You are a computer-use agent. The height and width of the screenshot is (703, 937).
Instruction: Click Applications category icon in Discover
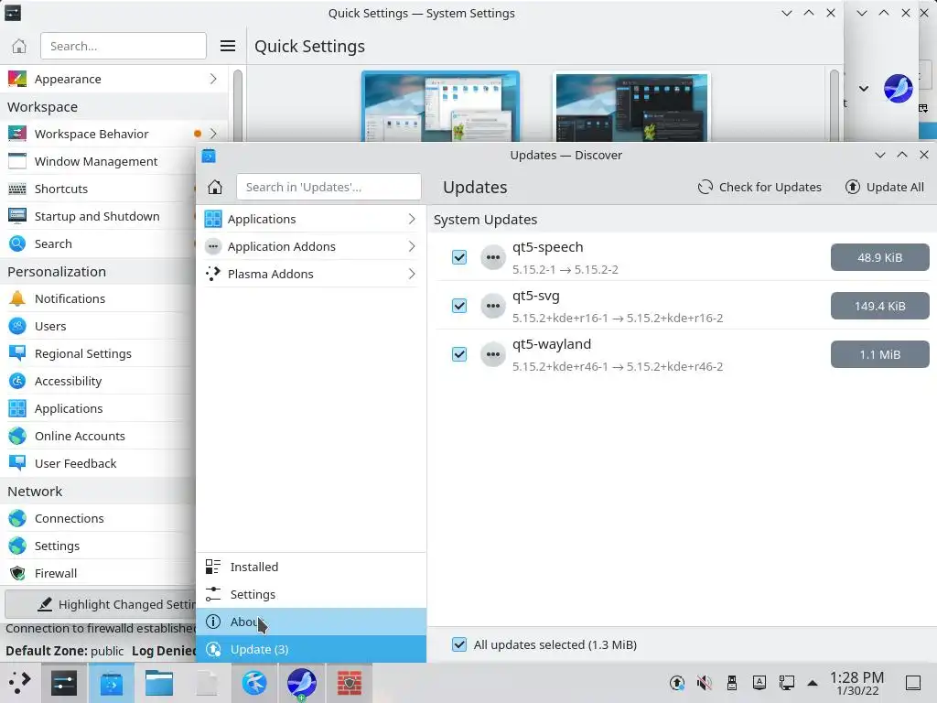pos(212,219)
